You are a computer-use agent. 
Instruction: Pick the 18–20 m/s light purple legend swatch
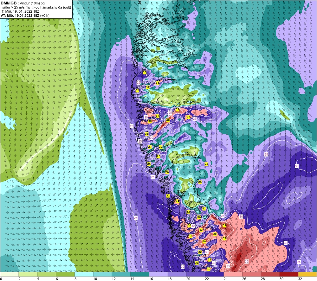click(x=177, y=274)
